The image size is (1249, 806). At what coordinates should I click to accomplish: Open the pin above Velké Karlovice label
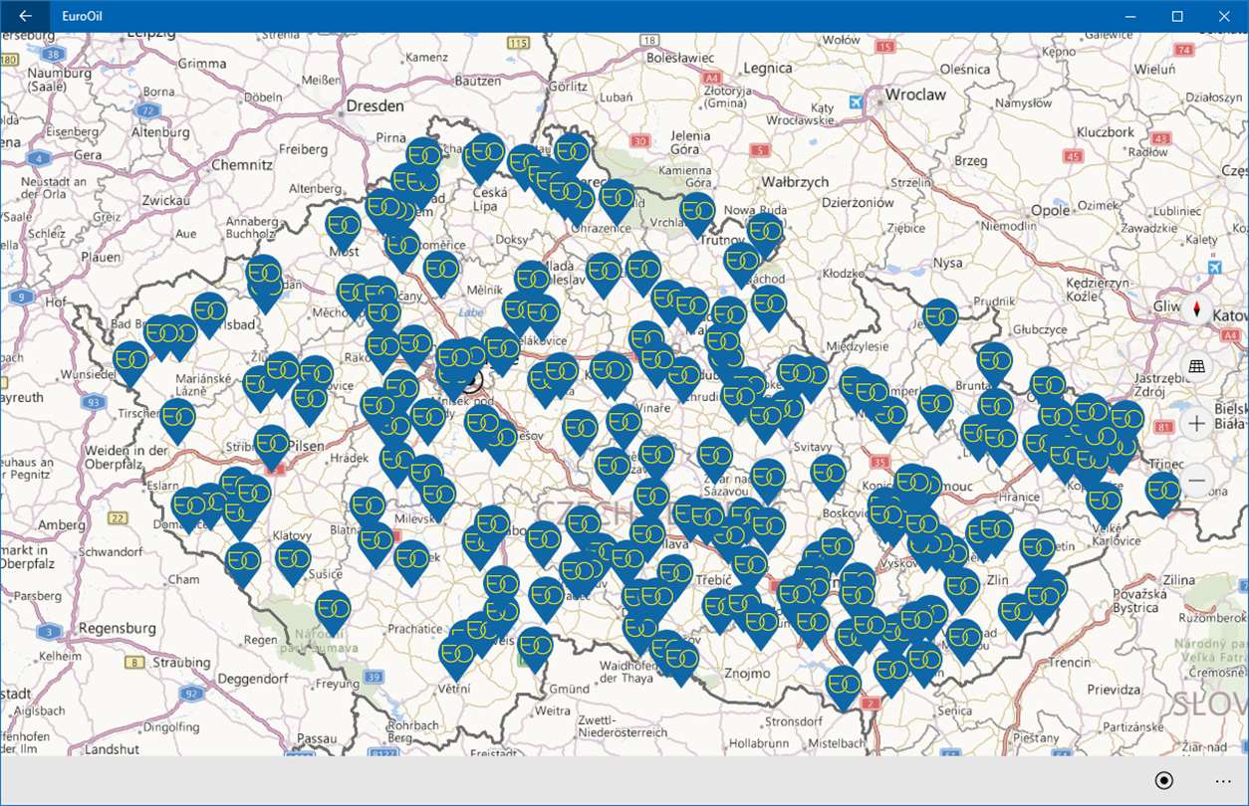coord(1105,505)
